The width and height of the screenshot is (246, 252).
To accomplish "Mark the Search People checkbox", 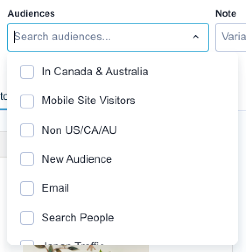I will click(27, 218).
